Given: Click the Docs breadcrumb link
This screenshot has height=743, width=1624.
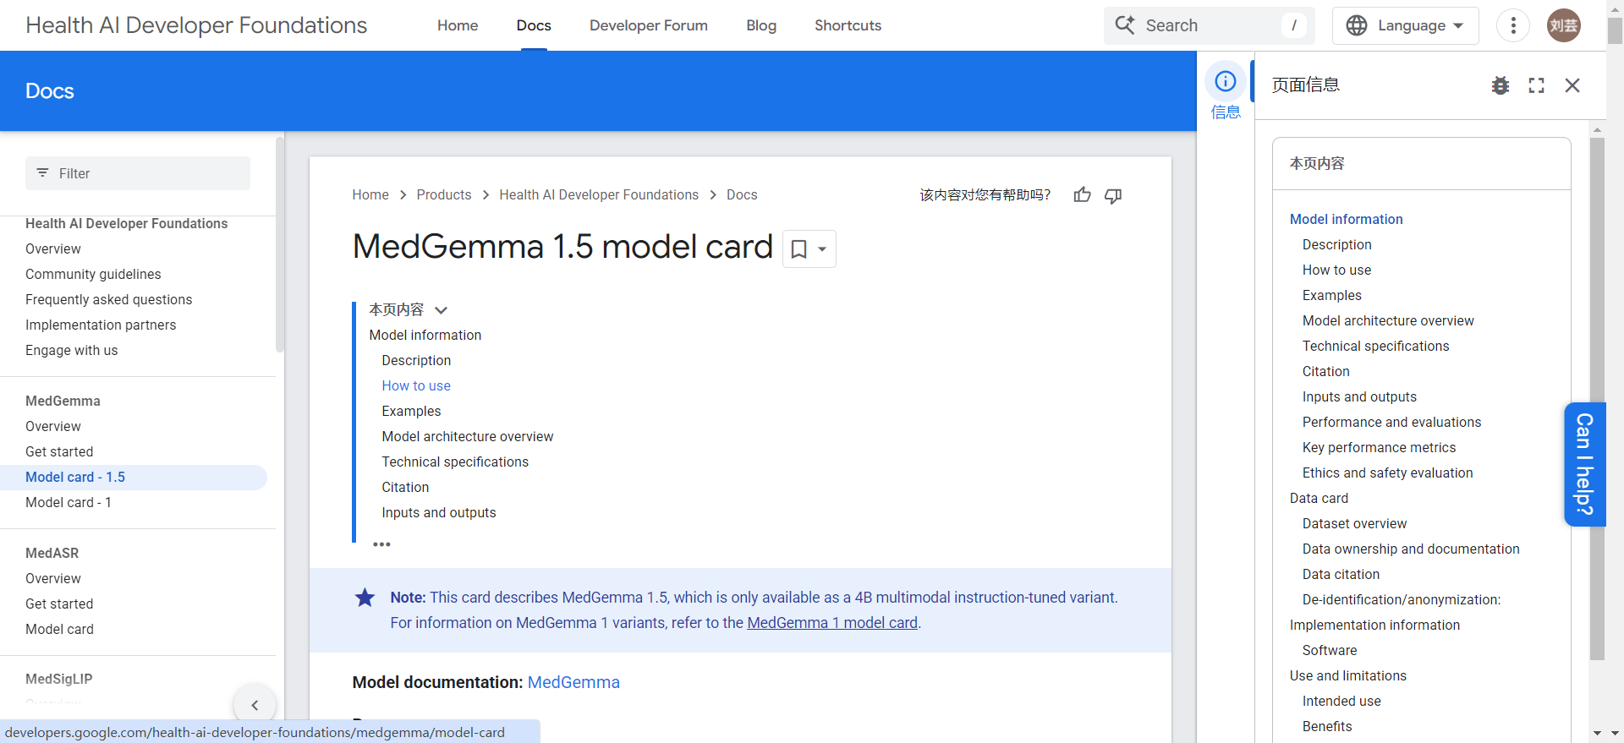Looking at the screenshot, I should (742, 195).
